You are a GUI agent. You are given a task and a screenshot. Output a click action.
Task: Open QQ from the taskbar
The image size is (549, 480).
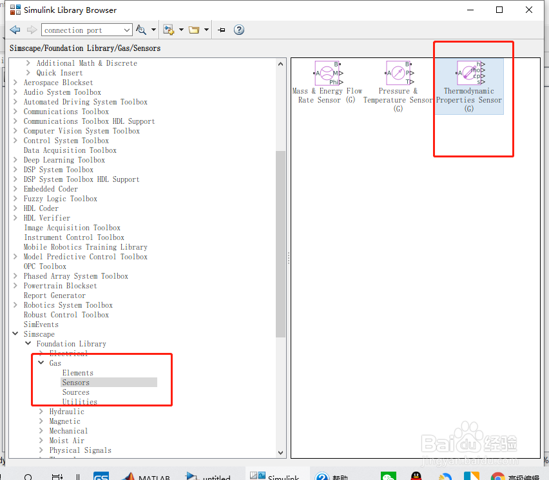click(416, 475)
